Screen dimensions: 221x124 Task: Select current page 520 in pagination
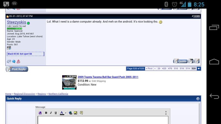(x=194, y=68)
